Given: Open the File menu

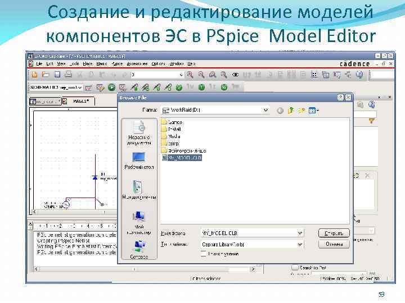Looking at the screenshot, I should coord(39,63).
